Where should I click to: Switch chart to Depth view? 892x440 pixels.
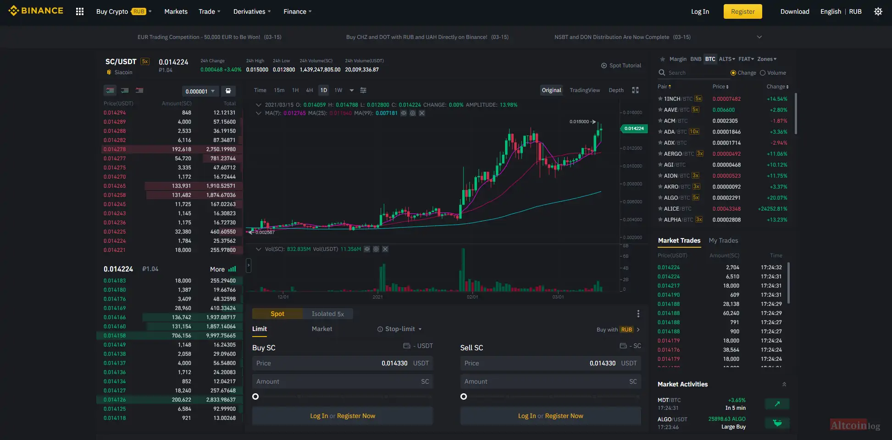616,90
